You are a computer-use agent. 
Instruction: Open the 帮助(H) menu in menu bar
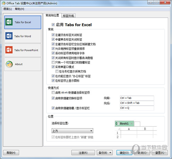coord(19,9)
